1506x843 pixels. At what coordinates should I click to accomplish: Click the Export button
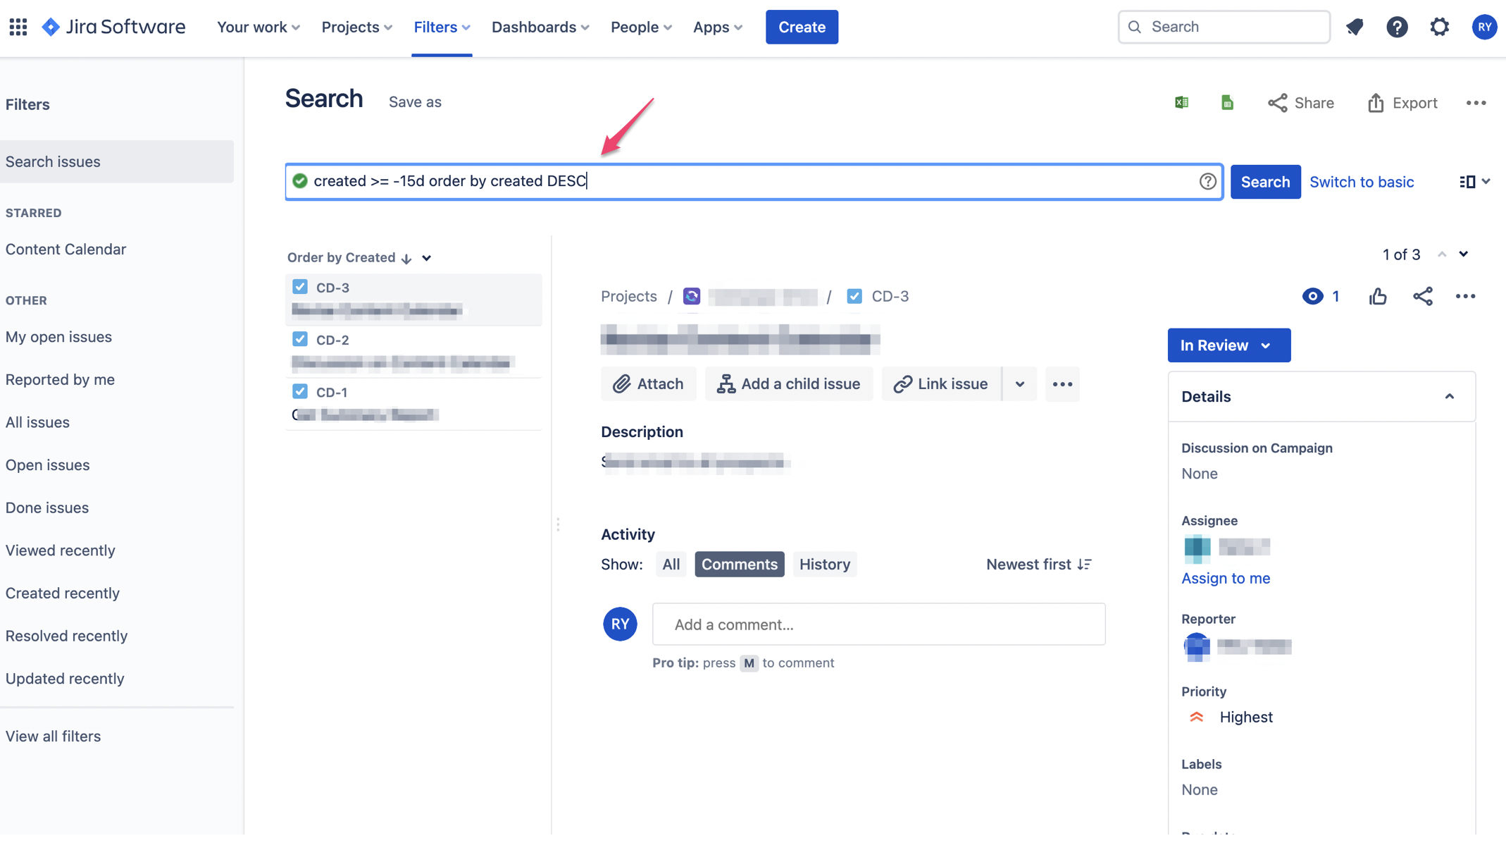[1402, 103]
